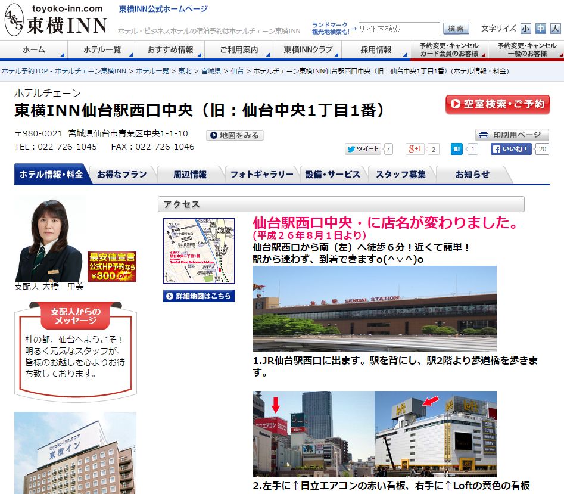Switch to the スタッフ募集 tab

401,175
